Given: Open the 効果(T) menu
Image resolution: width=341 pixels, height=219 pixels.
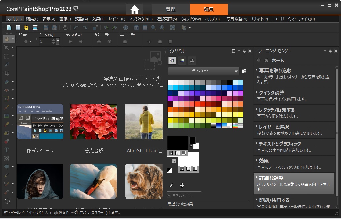Looking at the screenshot, I should pos(98,19).
